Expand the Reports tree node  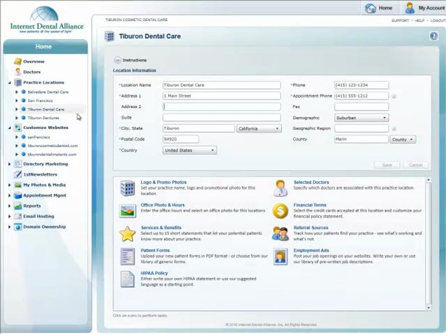(x=9, y=206)
